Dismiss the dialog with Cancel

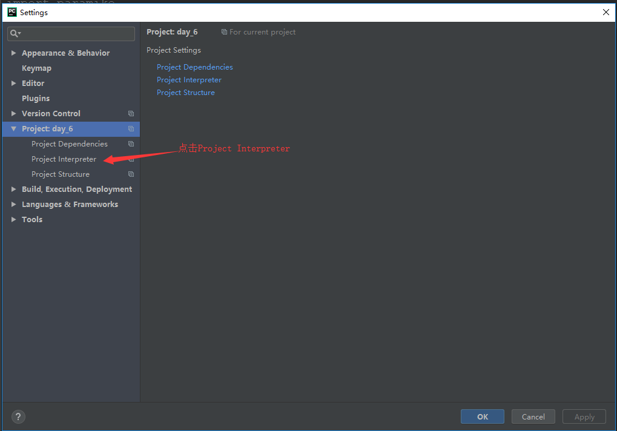pos(533,416)
